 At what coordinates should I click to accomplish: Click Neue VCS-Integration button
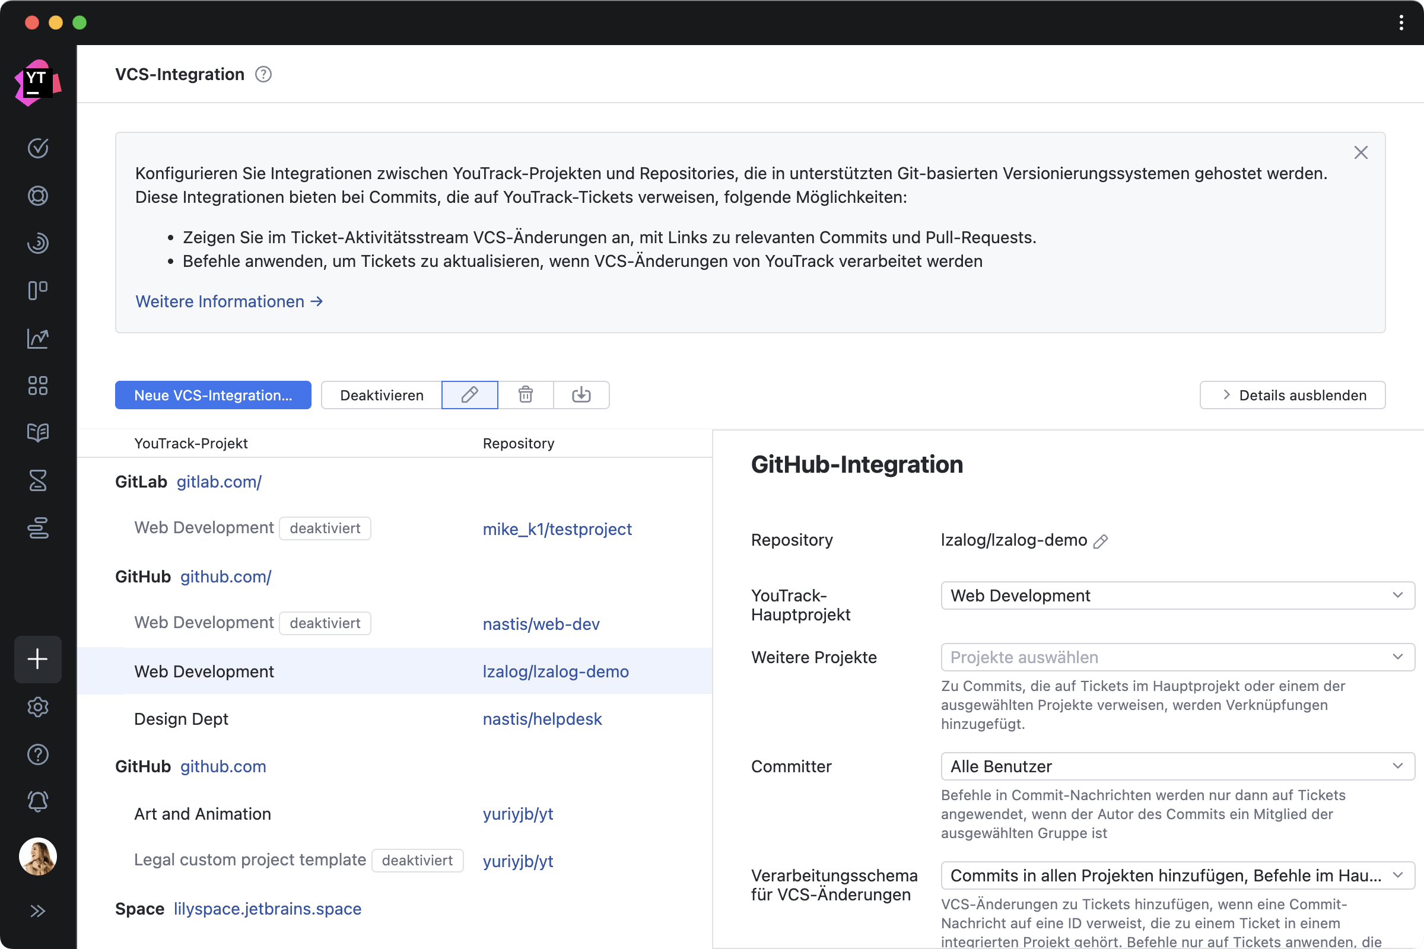[x=213, y=395]
